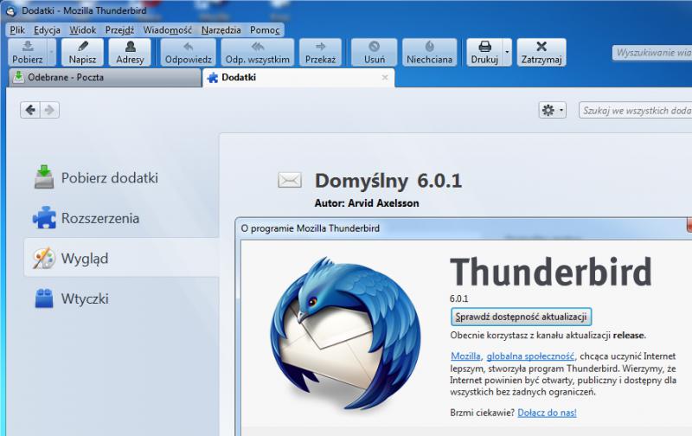Select the Pobierz dodatki category
This screenshot has width=692, height=436.
tap(121, 178)
